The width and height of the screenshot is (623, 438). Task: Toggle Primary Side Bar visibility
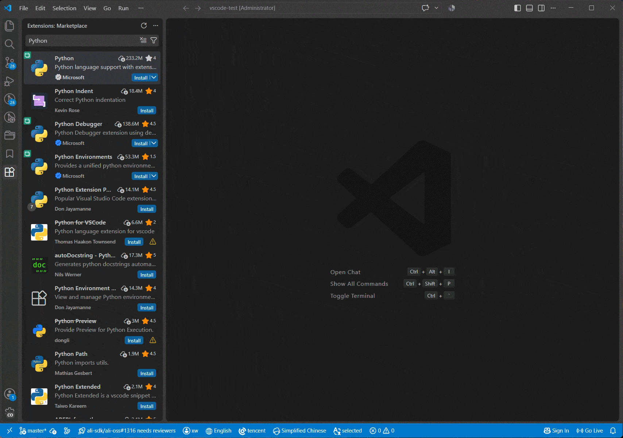click(x=518, y=8)
